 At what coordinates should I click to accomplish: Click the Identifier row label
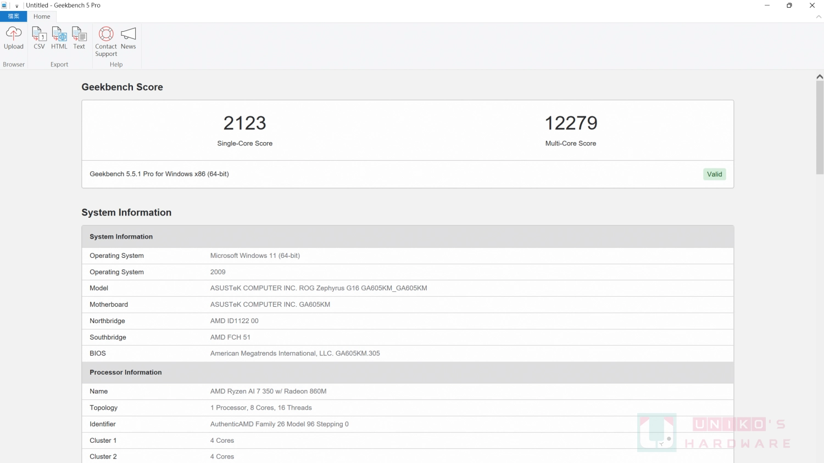(x=103, y=424)
